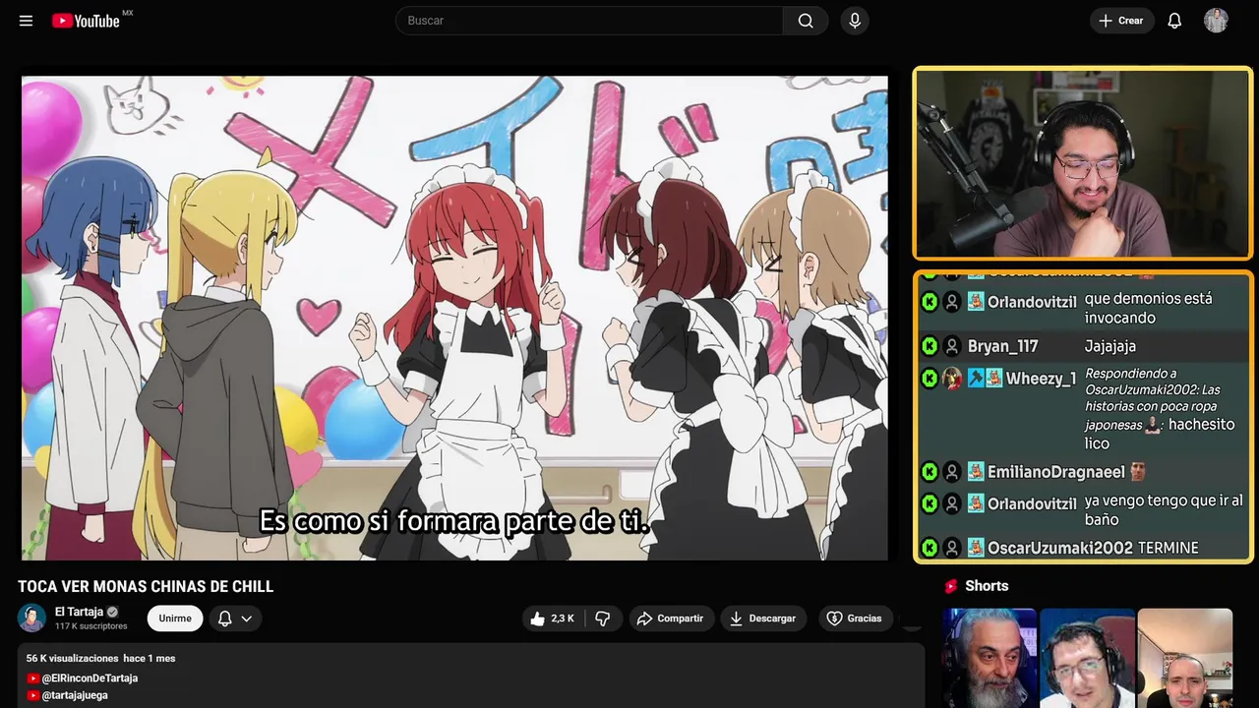Viewport: 1259px width, 708px height.
Task: Click the Descargar download button
Action: pyautogui.click(x=763, y=619)
